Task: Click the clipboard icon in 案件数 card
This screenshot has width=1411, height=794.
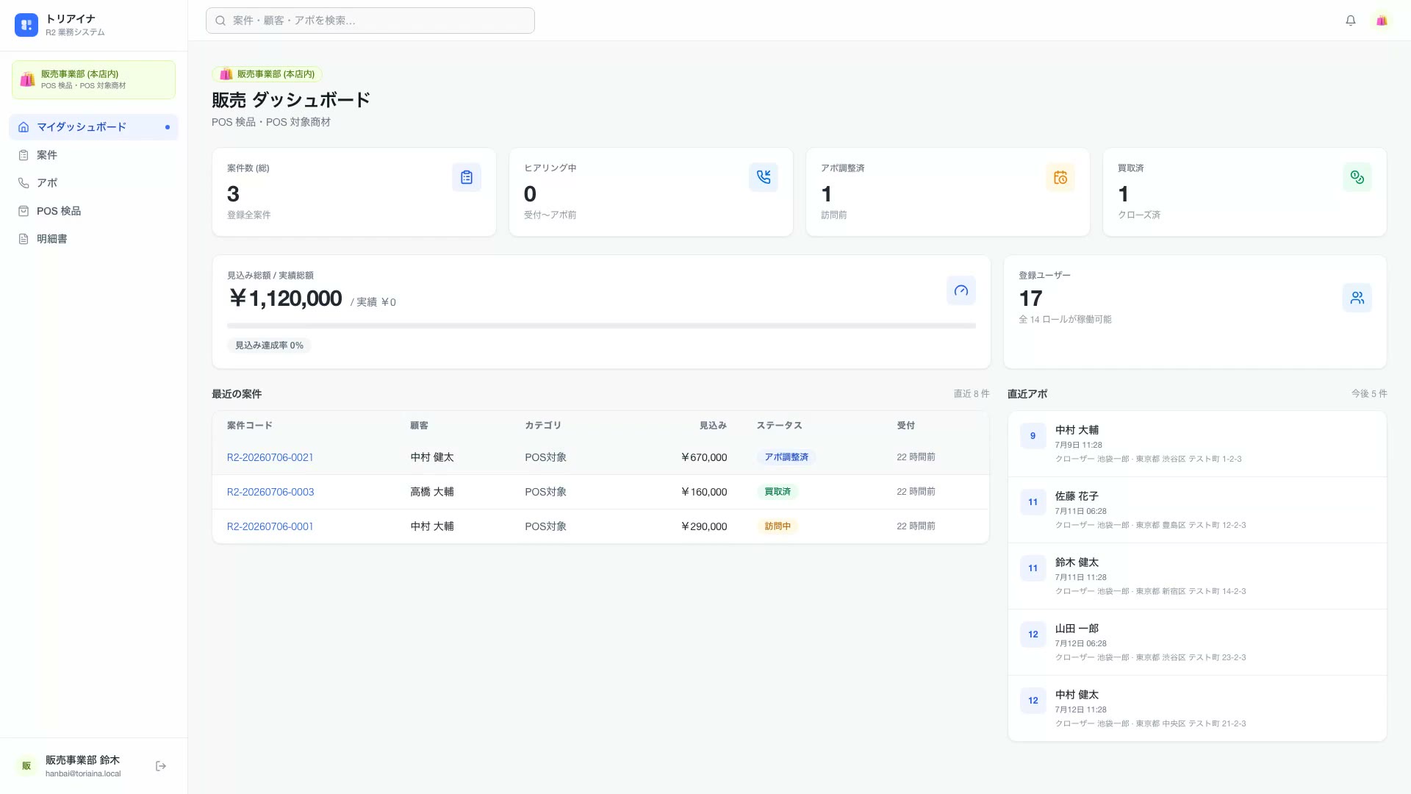Action: pos(467,177)
